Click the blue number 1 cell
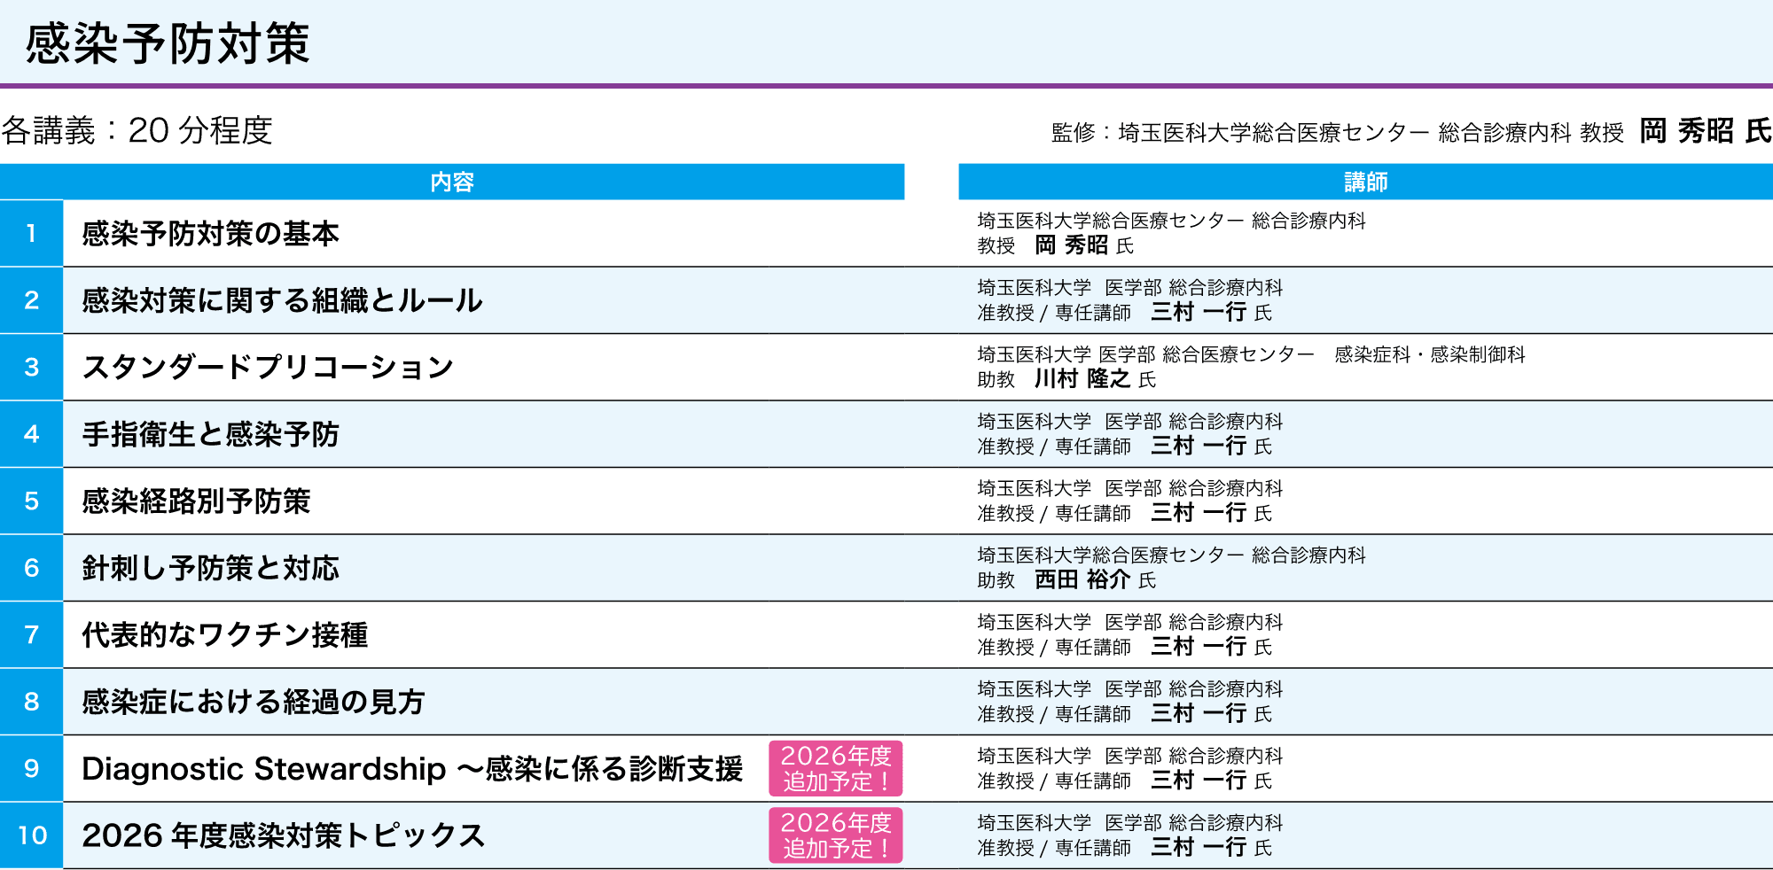Image resolution: width=1773 pixels, height=870 pixels. (31, 234)
